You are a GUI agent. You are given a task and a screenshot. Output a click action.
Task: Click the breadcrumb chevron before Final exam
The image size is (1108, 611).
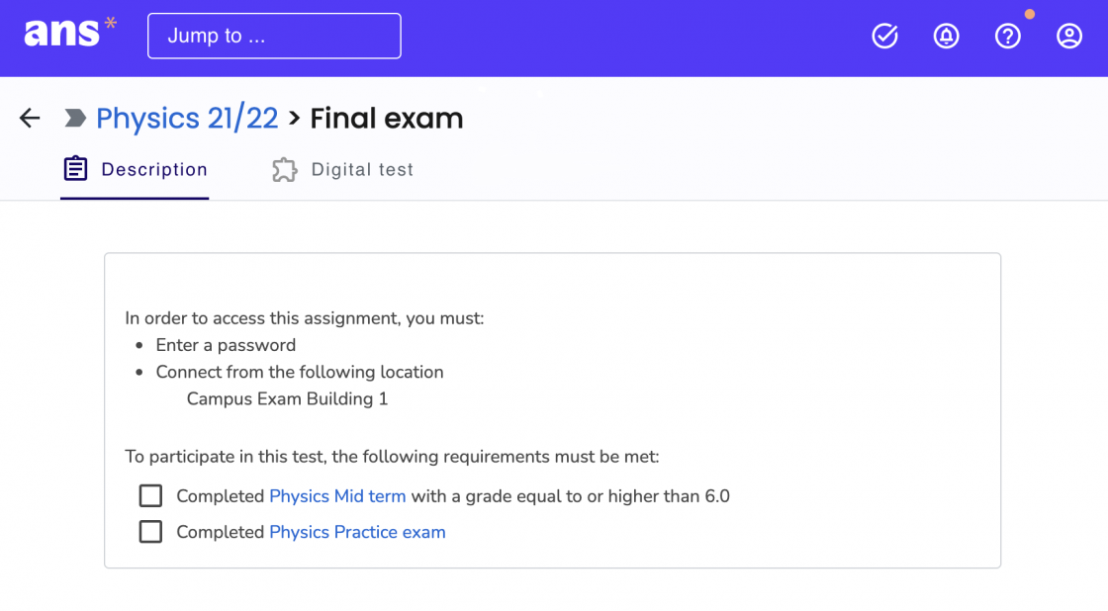pos(295,118)
